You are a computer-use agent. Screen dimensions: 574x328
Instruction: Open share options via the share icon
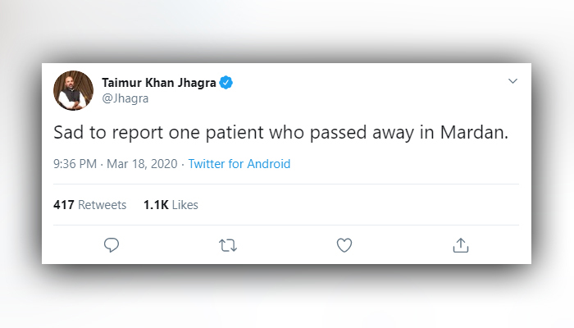click(x=461, y=244)
